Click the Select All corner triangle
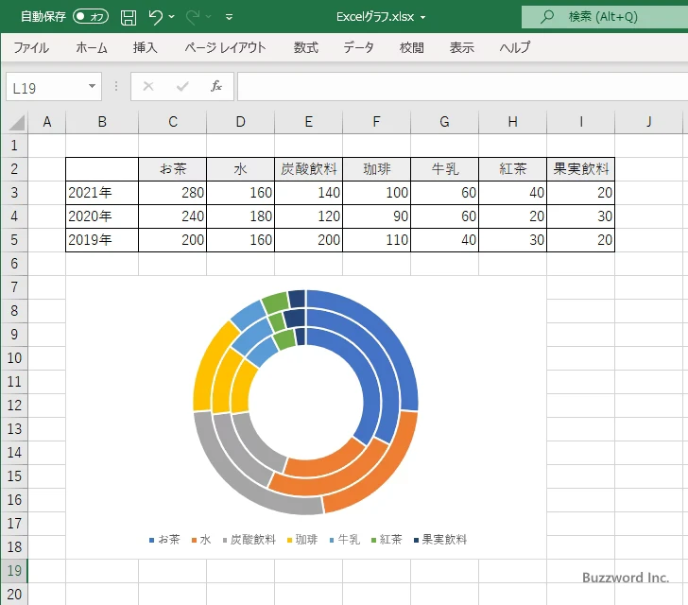Viewport: 688px width, 605px height. click(x=17, y=123)
